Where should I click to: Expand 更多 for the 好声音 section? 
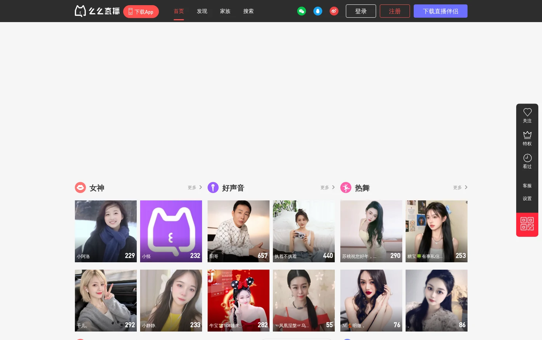point(327,187)
